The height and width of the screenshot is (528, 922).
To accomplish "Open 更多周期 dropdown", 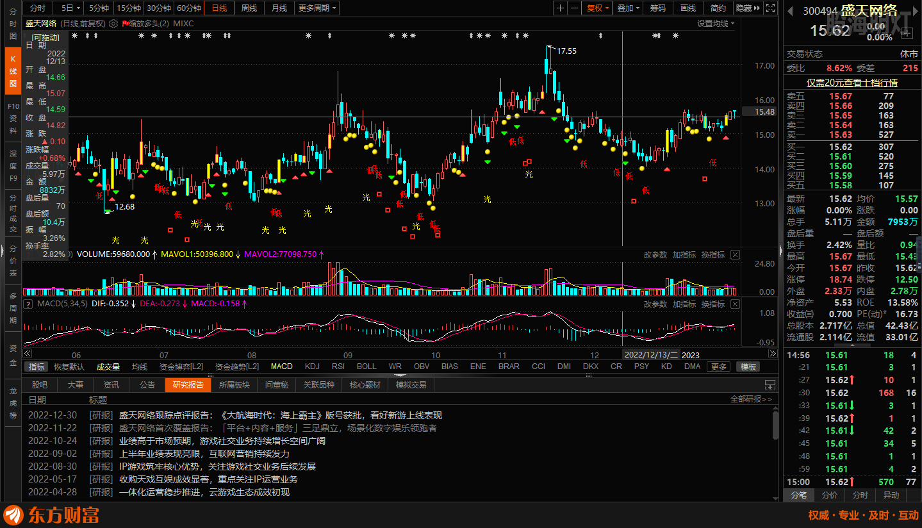I will pyautogui.click(x=317, y=8).
